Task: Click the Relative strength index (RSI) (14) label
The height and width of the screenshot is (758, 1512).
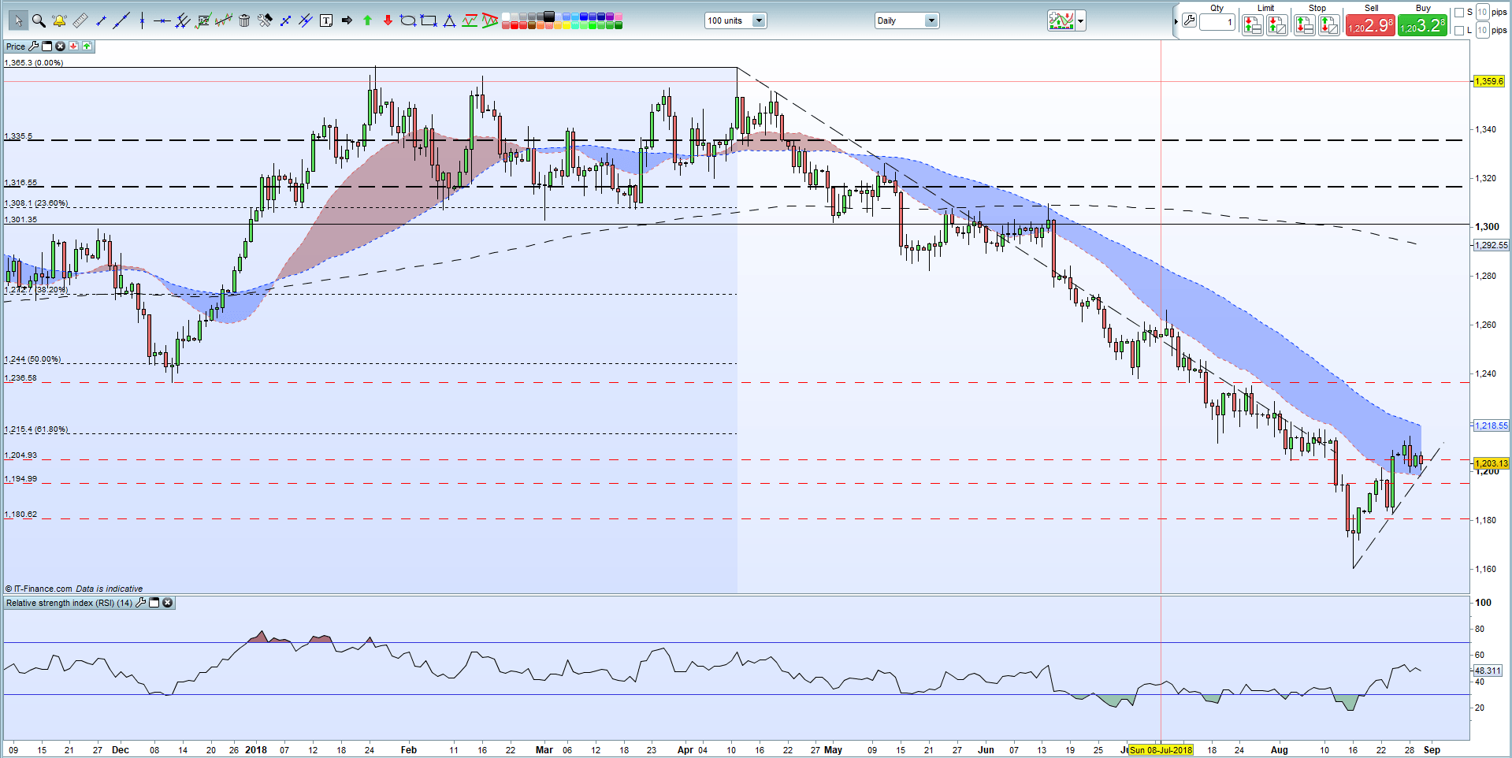Action: pyautogui.click(x=69, y=603)
